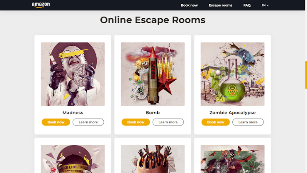Image resolution: width=307 pixels, height=173 pixels.
Task: Select the bats and skeleton thumbnail
Action: [x=233, y=159]
